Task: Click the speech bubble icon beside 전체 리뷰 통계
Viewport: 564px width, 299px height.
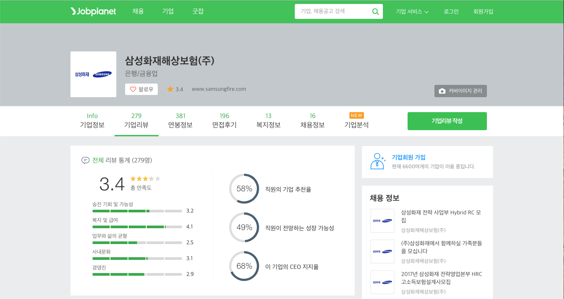Action: click(85, 160)
